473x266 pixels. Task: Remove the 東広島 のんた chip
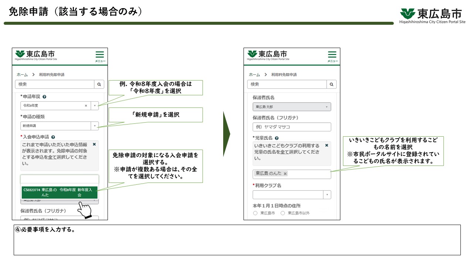285,173
